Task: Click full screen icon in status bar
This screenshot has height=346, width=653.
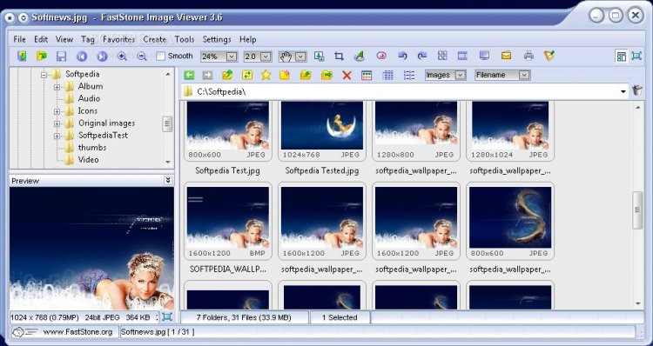Action: pyautogui.click(x=167, y=317)
